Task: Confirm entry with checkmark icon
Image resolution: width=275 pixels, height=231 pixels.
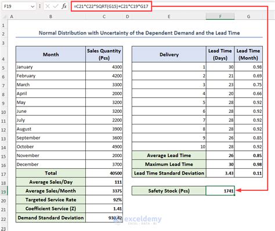Action: click(x=56, y=6)
